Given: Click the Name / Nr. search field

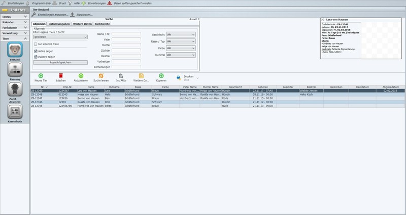Looking at the screenshot, I should [x=126, y=34].
